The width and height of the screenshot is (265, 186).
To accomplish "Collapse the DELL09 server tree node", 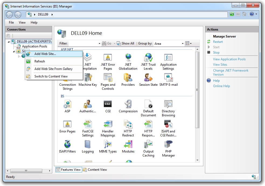I will click(x=9, y=42).
